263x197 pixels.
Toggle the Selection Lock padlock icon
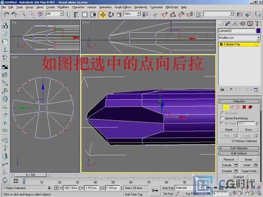(x=49, y=188)
